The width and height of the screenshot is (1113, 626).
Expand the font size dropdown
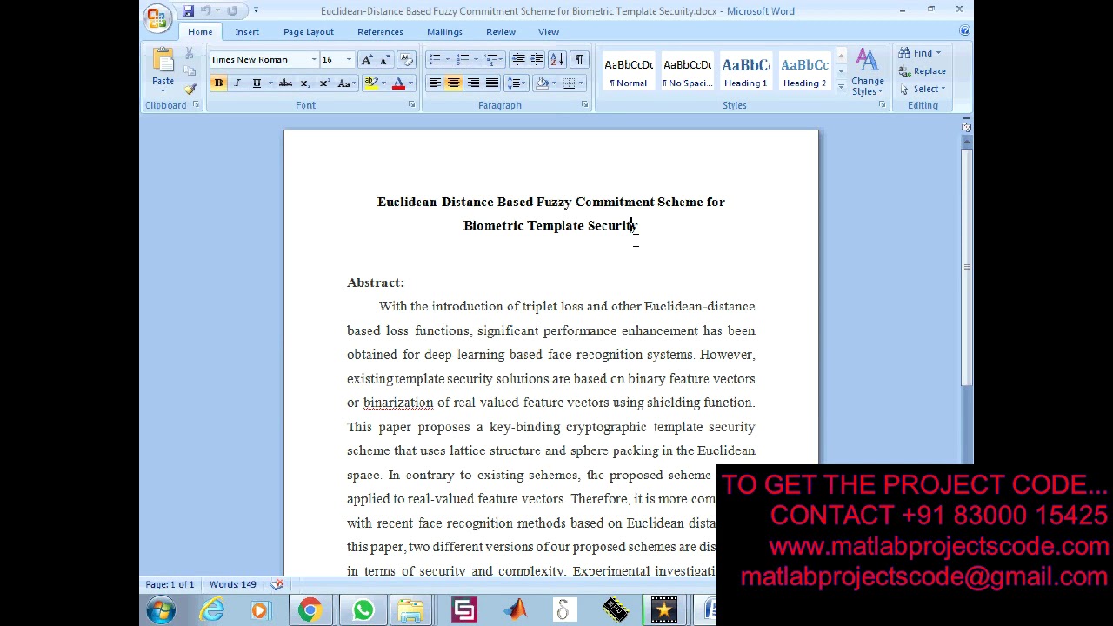point(349,60)
